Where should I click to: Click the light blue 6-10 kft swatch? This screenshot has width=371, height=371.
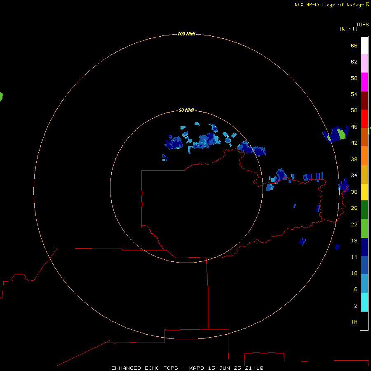(364, 283)
